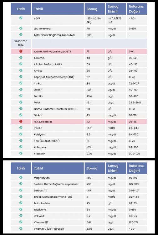Click green check icon for Kreatinin row

tap(21, 153)
